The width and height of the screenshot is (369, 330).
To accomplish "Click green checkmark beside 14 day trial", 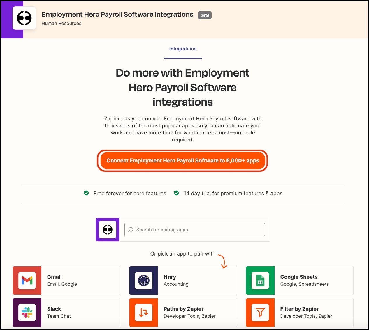I will point(176,193).
